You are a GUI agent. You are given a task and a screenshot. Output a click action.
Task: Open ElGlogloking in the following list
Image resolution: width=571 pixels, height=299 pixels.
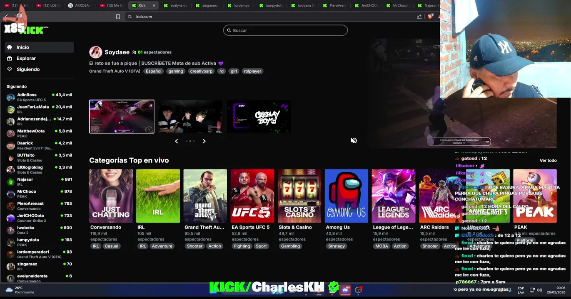(39, 169)
